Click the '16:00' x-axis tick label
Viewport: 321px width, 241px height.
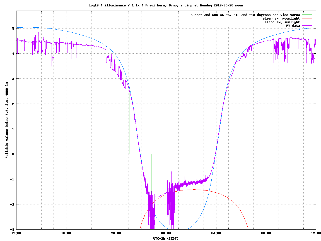(66, 233)
